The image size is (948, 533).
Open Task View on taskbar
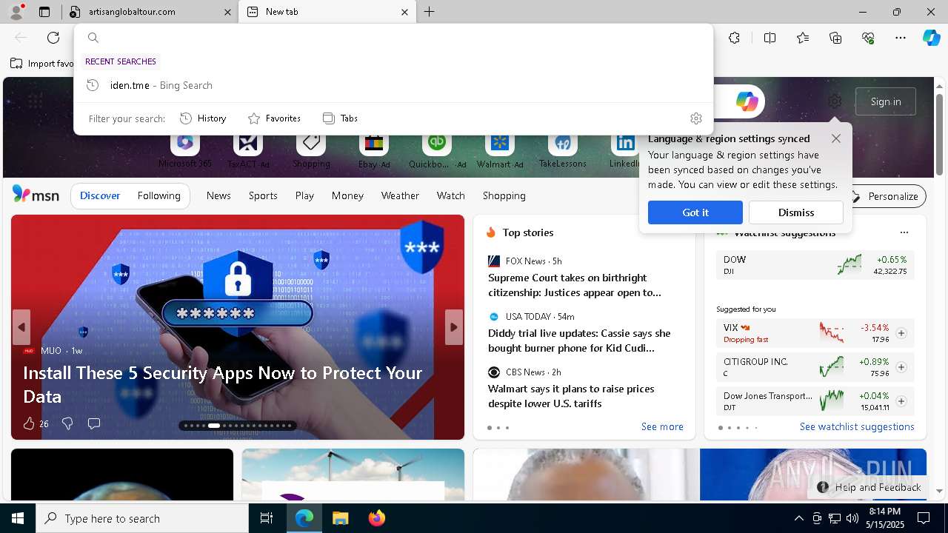tap(267, 518)
